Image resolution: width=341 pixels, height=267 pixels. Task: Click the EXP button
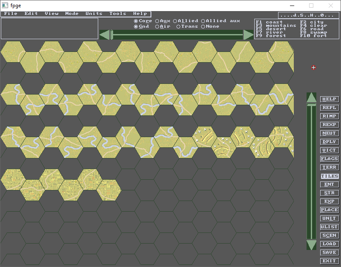(329, 201)
